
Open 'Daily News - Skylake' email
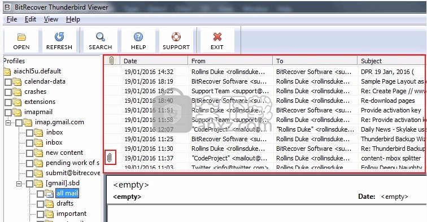coord(393,129)
